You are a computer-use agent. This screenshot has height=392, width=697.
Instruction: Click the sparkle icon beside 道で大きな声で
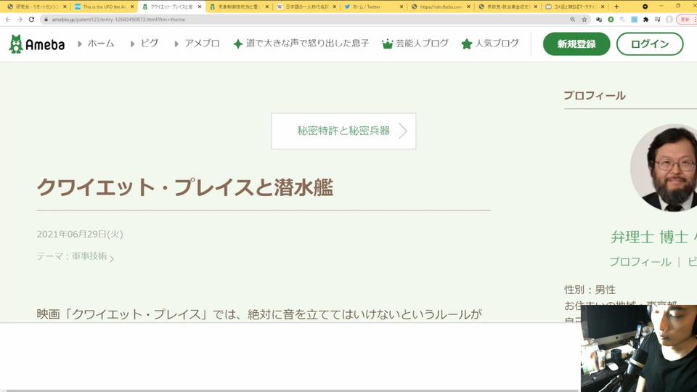[238, 44]
